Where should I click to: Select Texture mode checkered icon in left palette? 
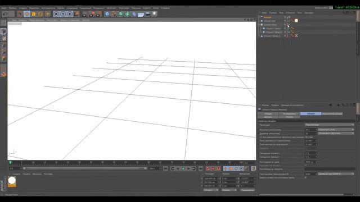pyautogui.click(x=3, y=38)
